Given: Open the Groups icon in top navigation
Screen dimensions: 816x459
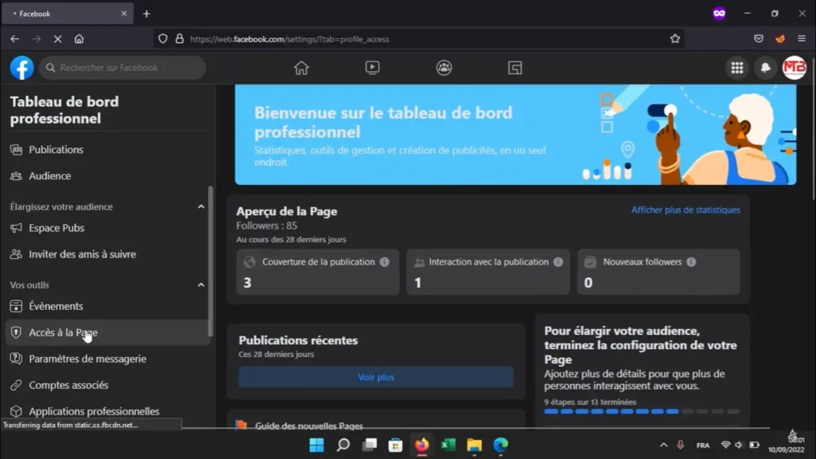Looking at the screenshot, I should coord(444,68).
